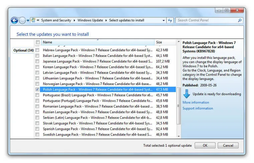This screenshot has width=254, height=163.
Task: Minimize the Windows Update window
Action: pyautogui.click(x=219, y=10)
